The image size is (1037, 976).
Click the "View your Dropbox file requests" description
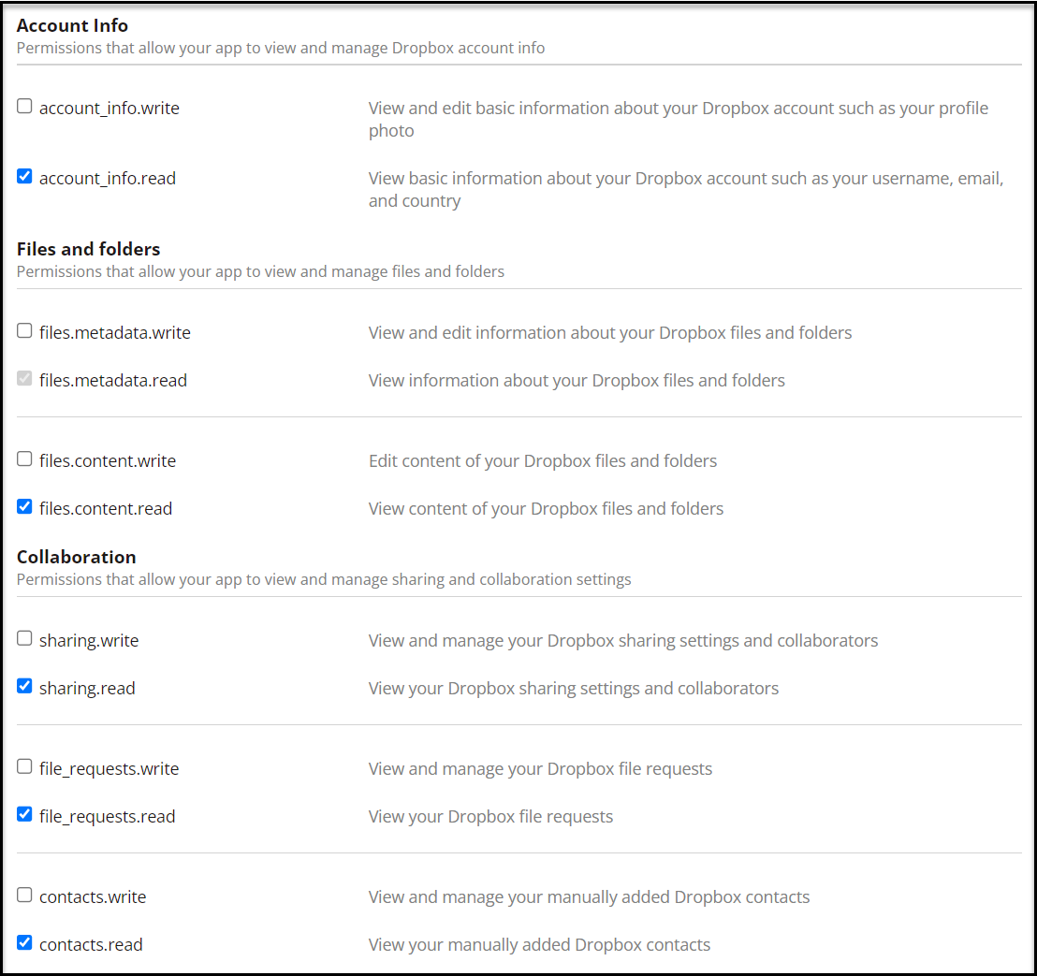pyautogui.click(x=490, y=817)
